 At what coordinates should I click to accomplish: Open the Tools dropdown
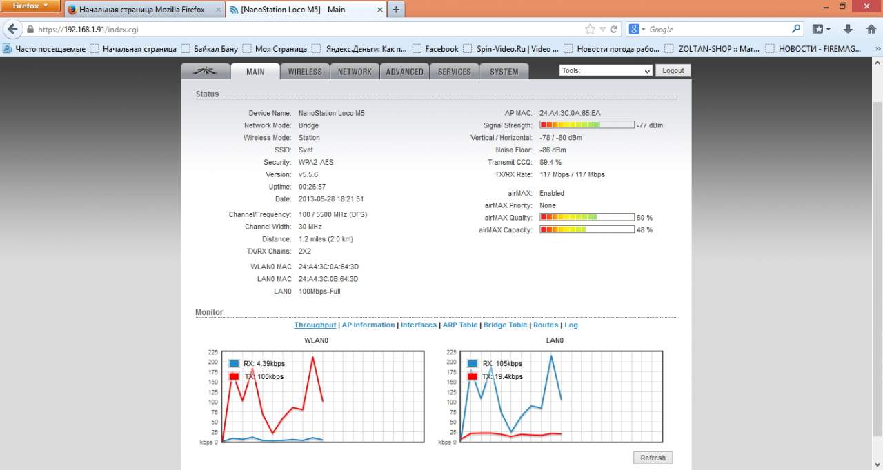coord(606,70)
